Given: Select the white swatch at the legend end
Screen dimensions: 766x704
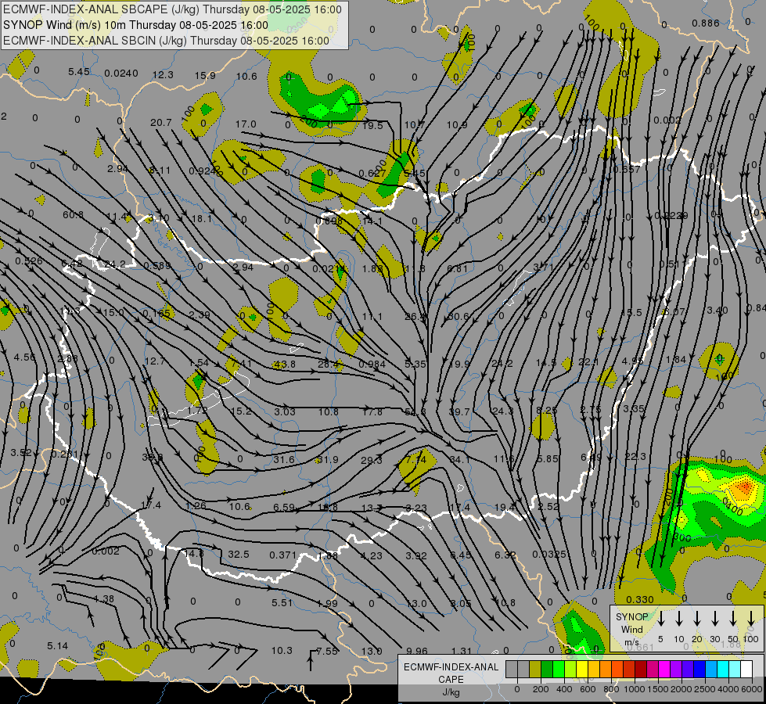Looking at the screenshot, I should tap(746, 670).
